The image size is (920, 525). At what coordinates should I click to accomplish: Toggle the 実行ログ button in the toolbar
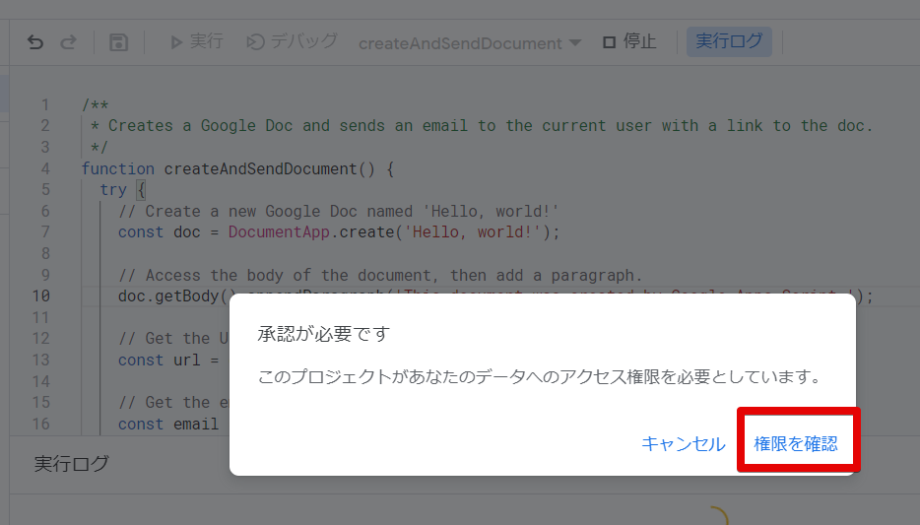[729, 41]
